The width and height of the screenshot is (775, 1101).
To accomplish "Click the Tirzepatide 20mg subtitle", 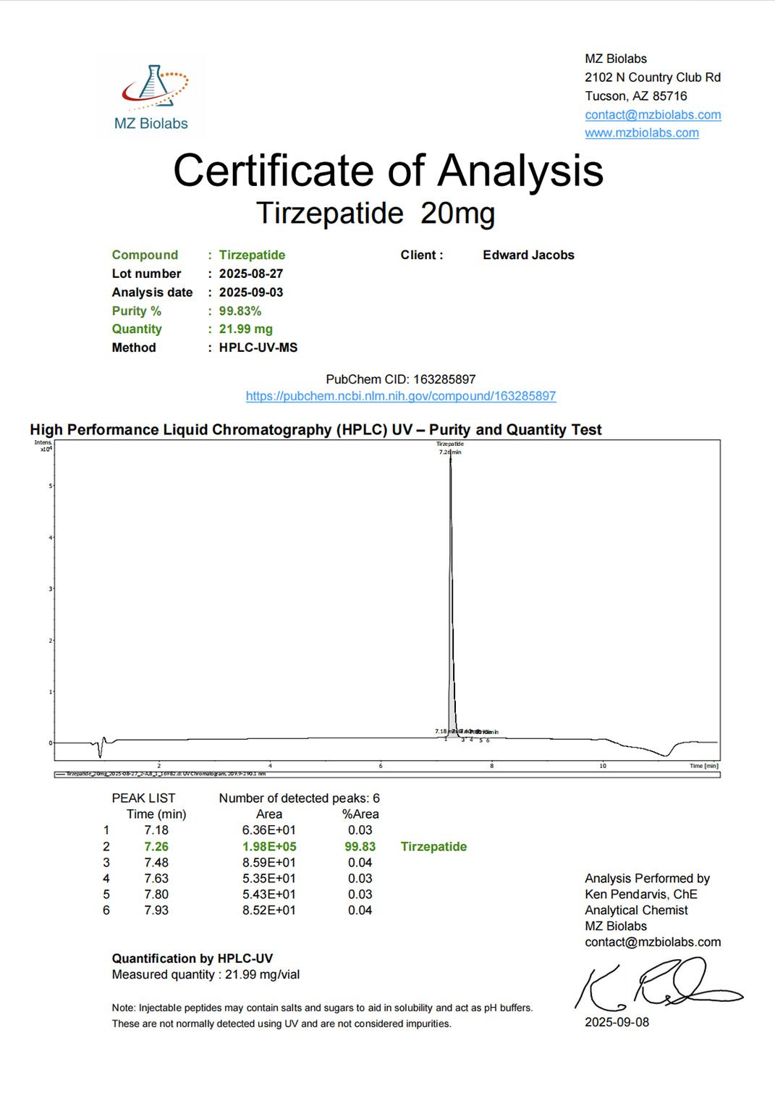I will tap(376, 214).
